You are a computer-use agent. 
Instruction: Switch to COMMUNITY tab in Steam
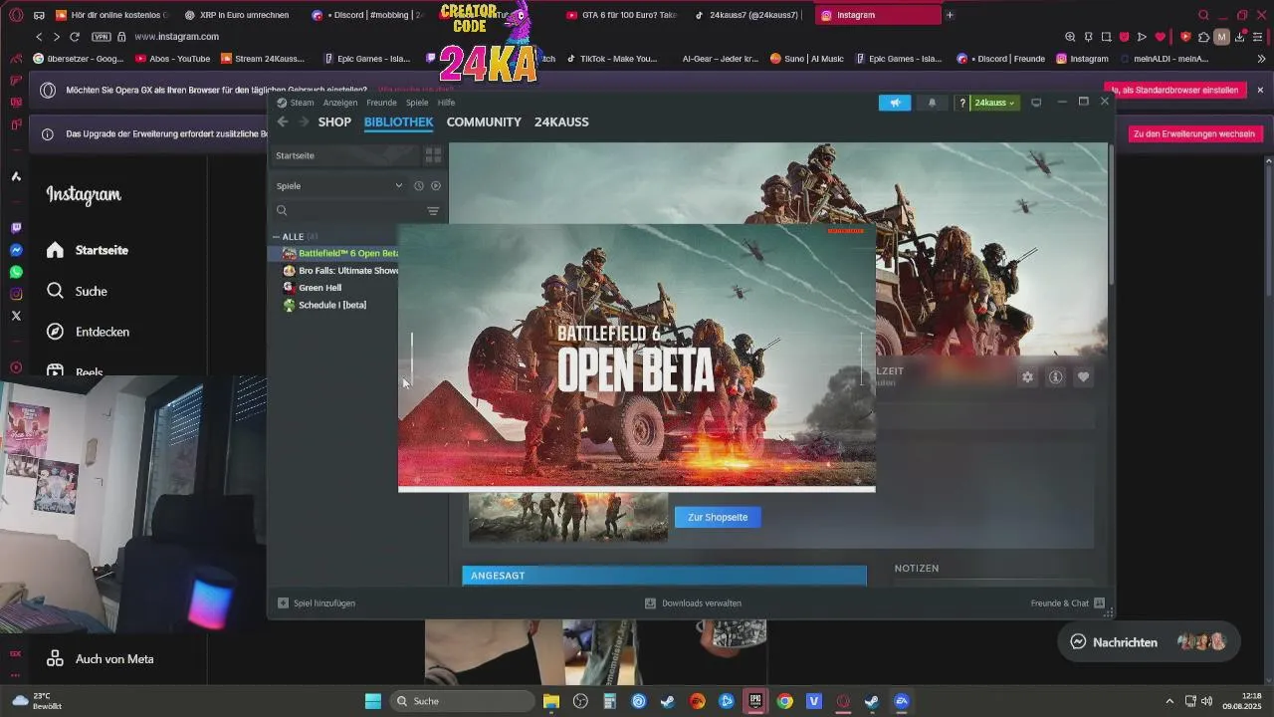(x=484, y=121)
